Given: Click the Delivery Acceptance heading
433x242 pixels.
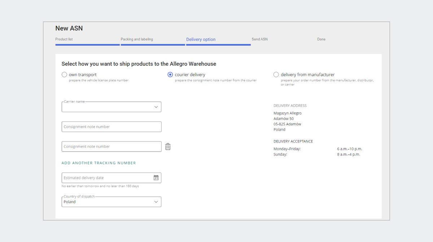Looking at the screenshot, I should (293, 142).
